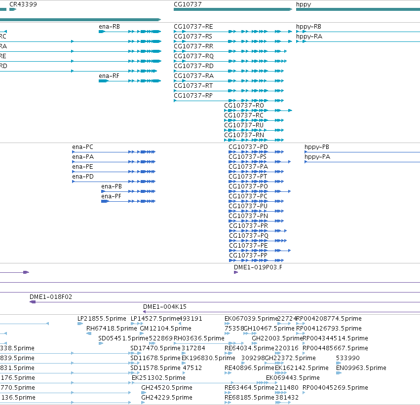Select GH24229.5prime EST label
This screenshot has width=420, height=405.
pos(167,398)
